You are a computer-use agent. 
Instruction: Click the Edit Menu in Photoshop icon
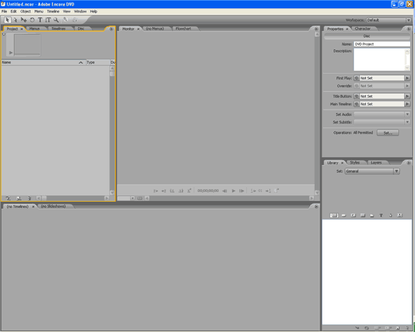coord(66,20)
